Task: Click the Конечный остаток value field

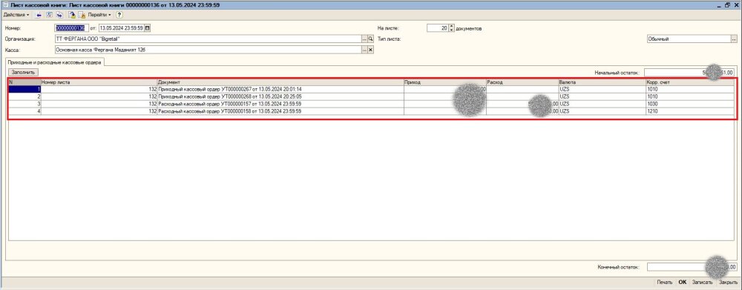Action: coord(692,267)
